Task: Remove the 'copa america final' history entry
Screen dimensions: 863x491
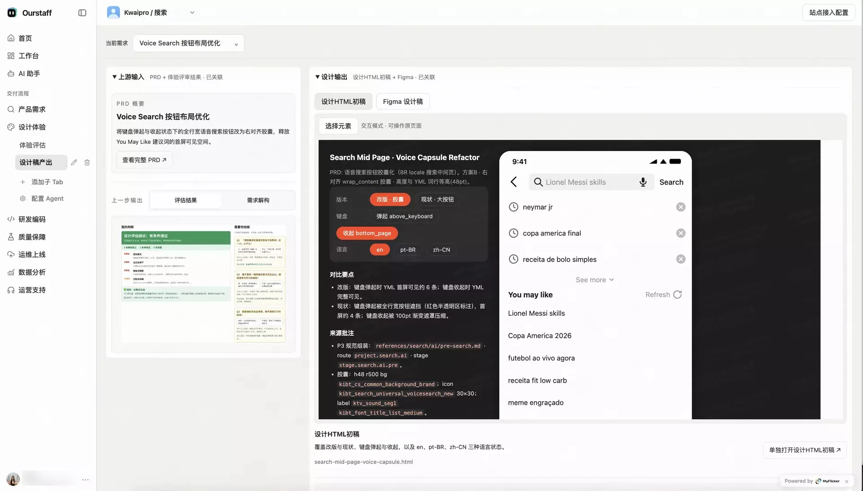Action: tap(681, 233)
